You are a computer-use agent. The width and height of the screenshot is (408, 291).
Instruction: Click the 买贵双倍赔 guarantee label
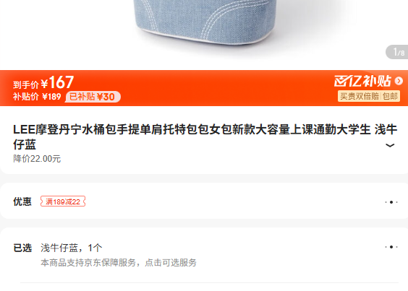click(360, 96)
